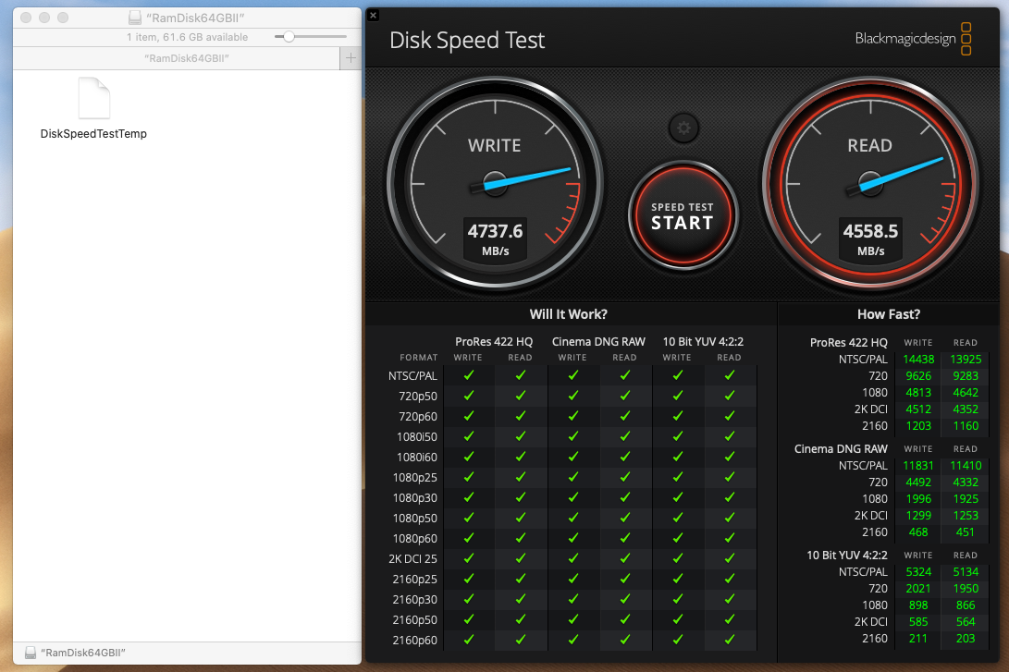
Task: Click ProRes 422 HQ write checkmark for 1080i60
Action: tap(469, 458)
